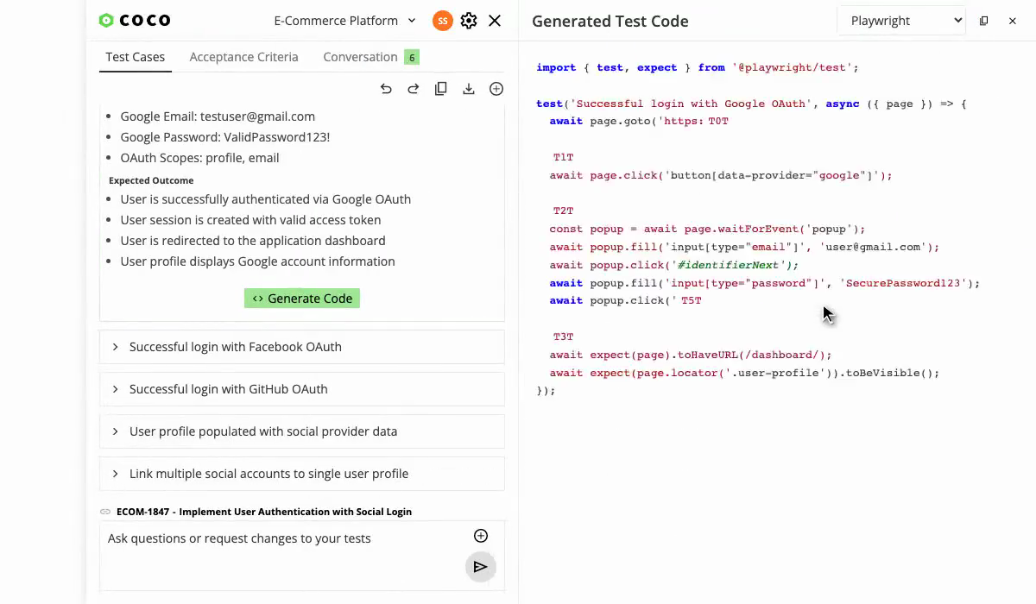
Task: Open the SS user avatar
Action: pyautogui.click(x=442, y=20)
